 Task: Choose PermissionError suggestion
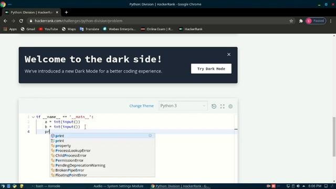pos(102,160)
